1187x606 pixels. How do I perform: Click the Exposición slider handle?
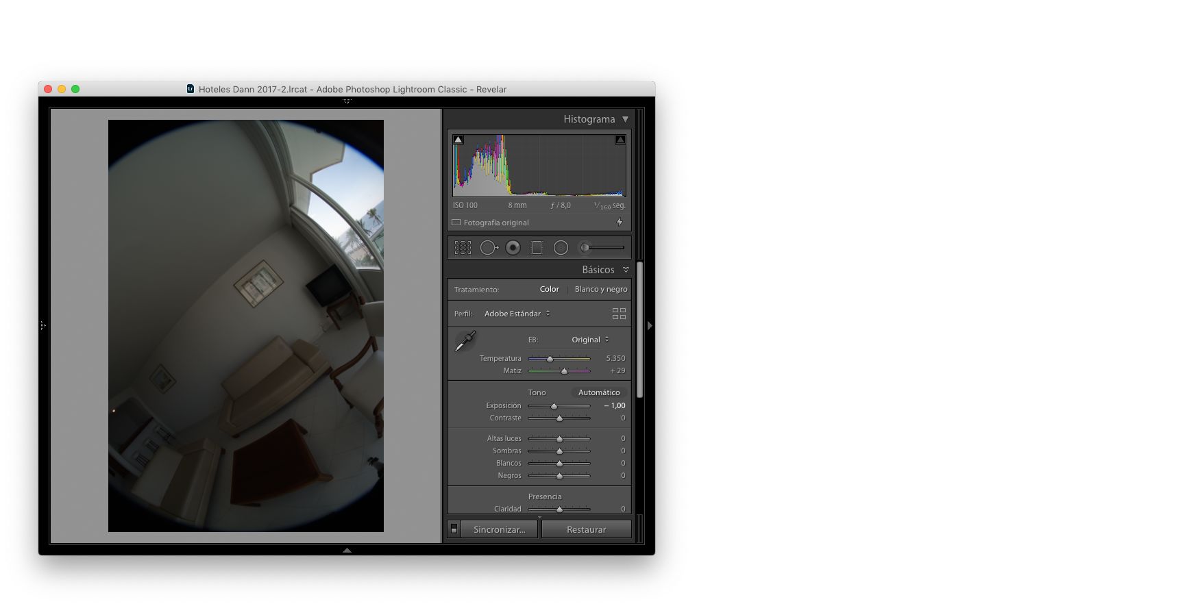coord(554,406)
